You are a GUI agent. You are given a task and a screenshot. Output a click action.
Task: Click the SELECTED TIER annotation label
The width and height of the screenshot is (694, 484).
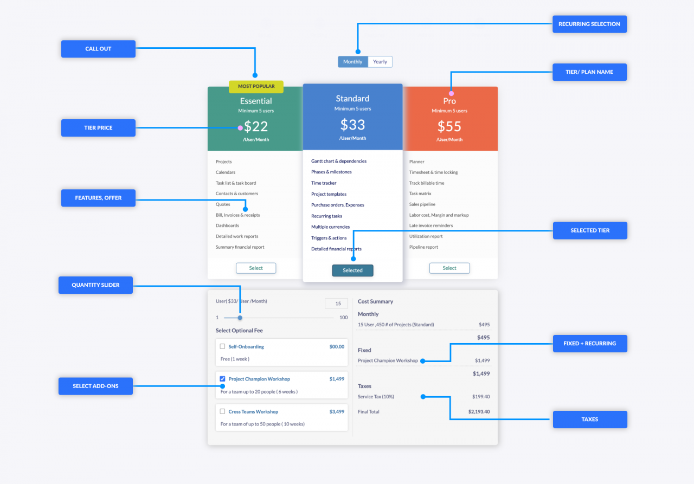click(590, 230)
